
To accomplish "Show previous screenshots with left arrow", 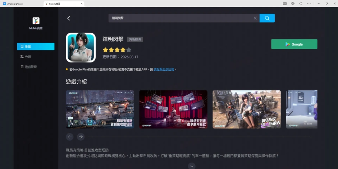I will pyautogui.click(x=70, y=137).
